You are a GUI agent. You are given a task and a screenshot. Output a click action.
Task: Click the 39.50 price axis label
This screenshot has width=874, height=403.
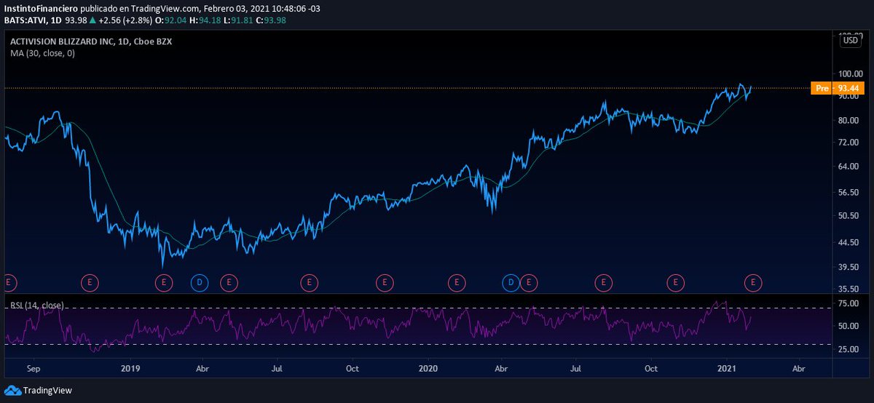pyautogui.click(x=849, y=267)
